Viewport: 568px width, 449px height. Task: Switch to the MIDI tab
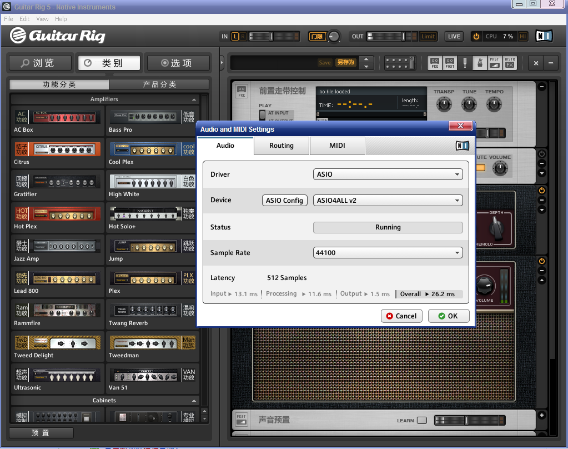click(336, 145)
